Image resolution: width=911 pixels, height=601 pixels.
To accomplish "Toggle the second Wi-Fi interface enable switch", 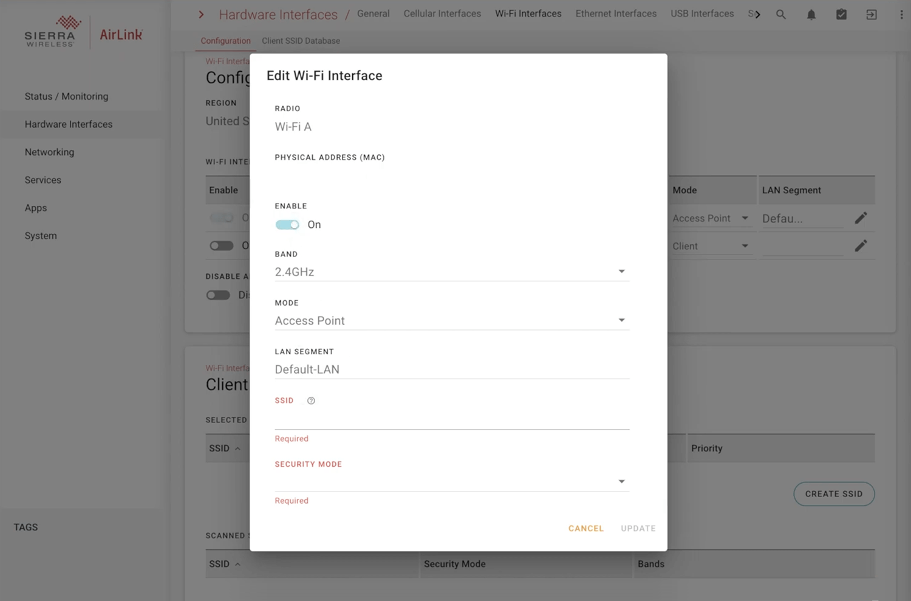I will point(221,246).
